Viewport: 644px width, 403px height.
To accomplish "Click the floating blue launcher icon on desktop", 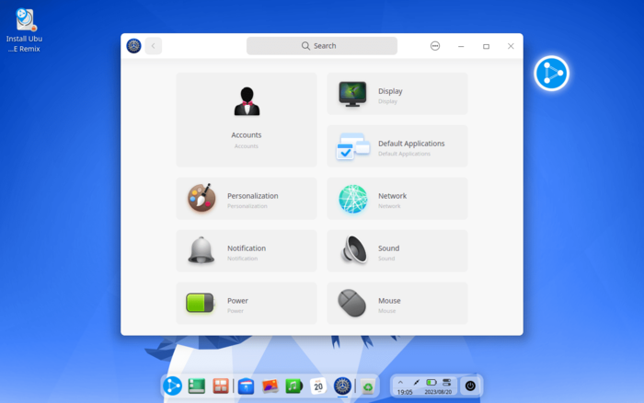I will coord(552,74).
